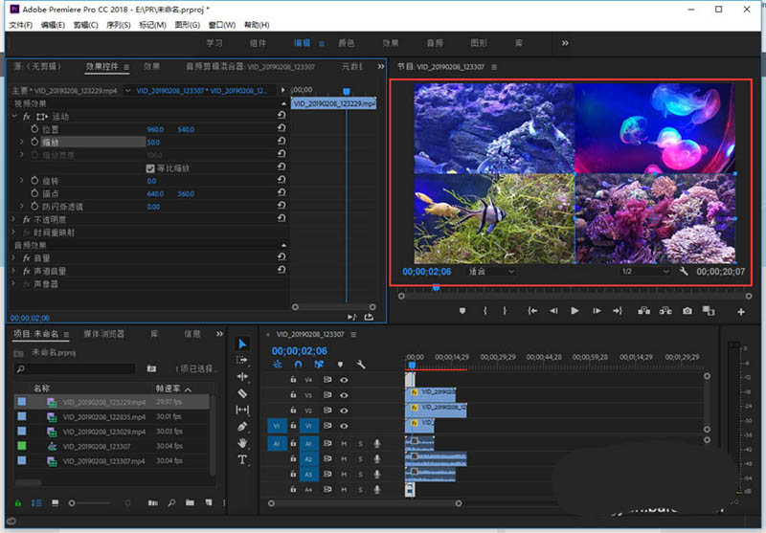Go to Out point in program monitor
This screenshot has width=766, height=533.
click(618, 310)
